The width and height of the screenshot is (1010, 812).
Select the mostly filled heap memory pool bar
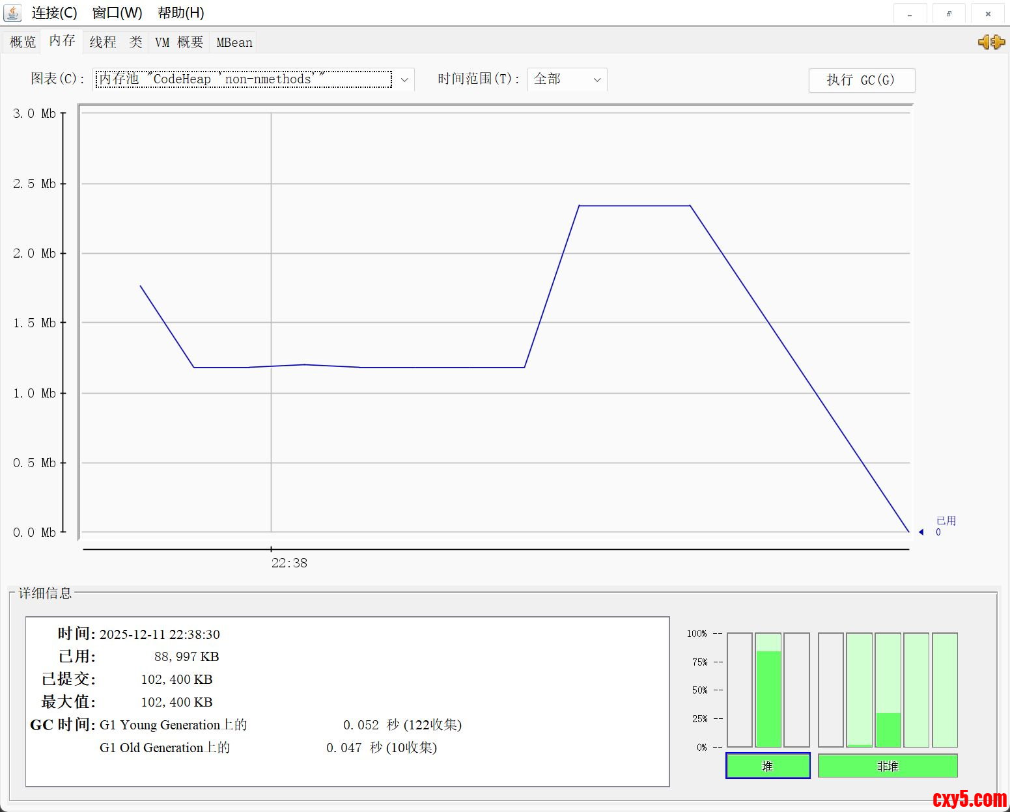coord(768,690)
